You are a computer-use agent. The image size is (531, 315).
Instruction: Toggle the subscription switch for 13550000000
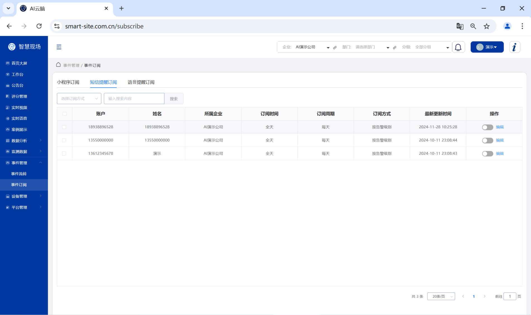(x=487, y=141)
